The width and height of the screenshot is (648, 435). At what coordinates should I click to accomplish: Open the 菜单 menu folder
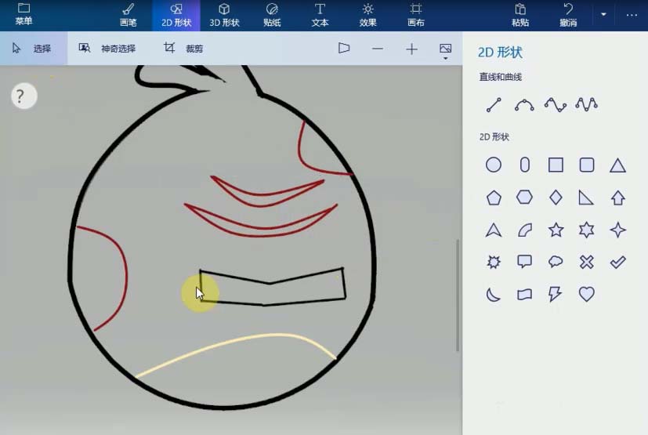(x=24, y=15)
